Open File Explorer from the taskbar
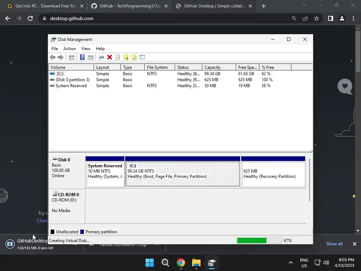The width and height of the screenshot is (361, 271). click(196, 263)
